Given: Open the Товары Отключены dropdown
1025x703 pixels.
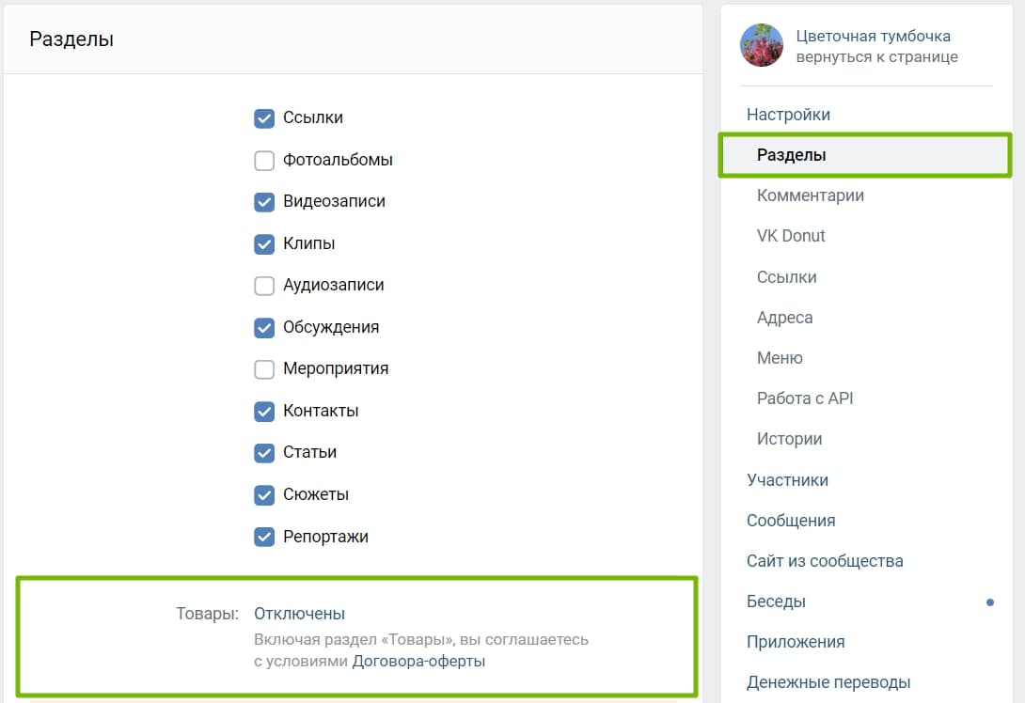Looking at the screenshot, I should (x=299, y=614).
